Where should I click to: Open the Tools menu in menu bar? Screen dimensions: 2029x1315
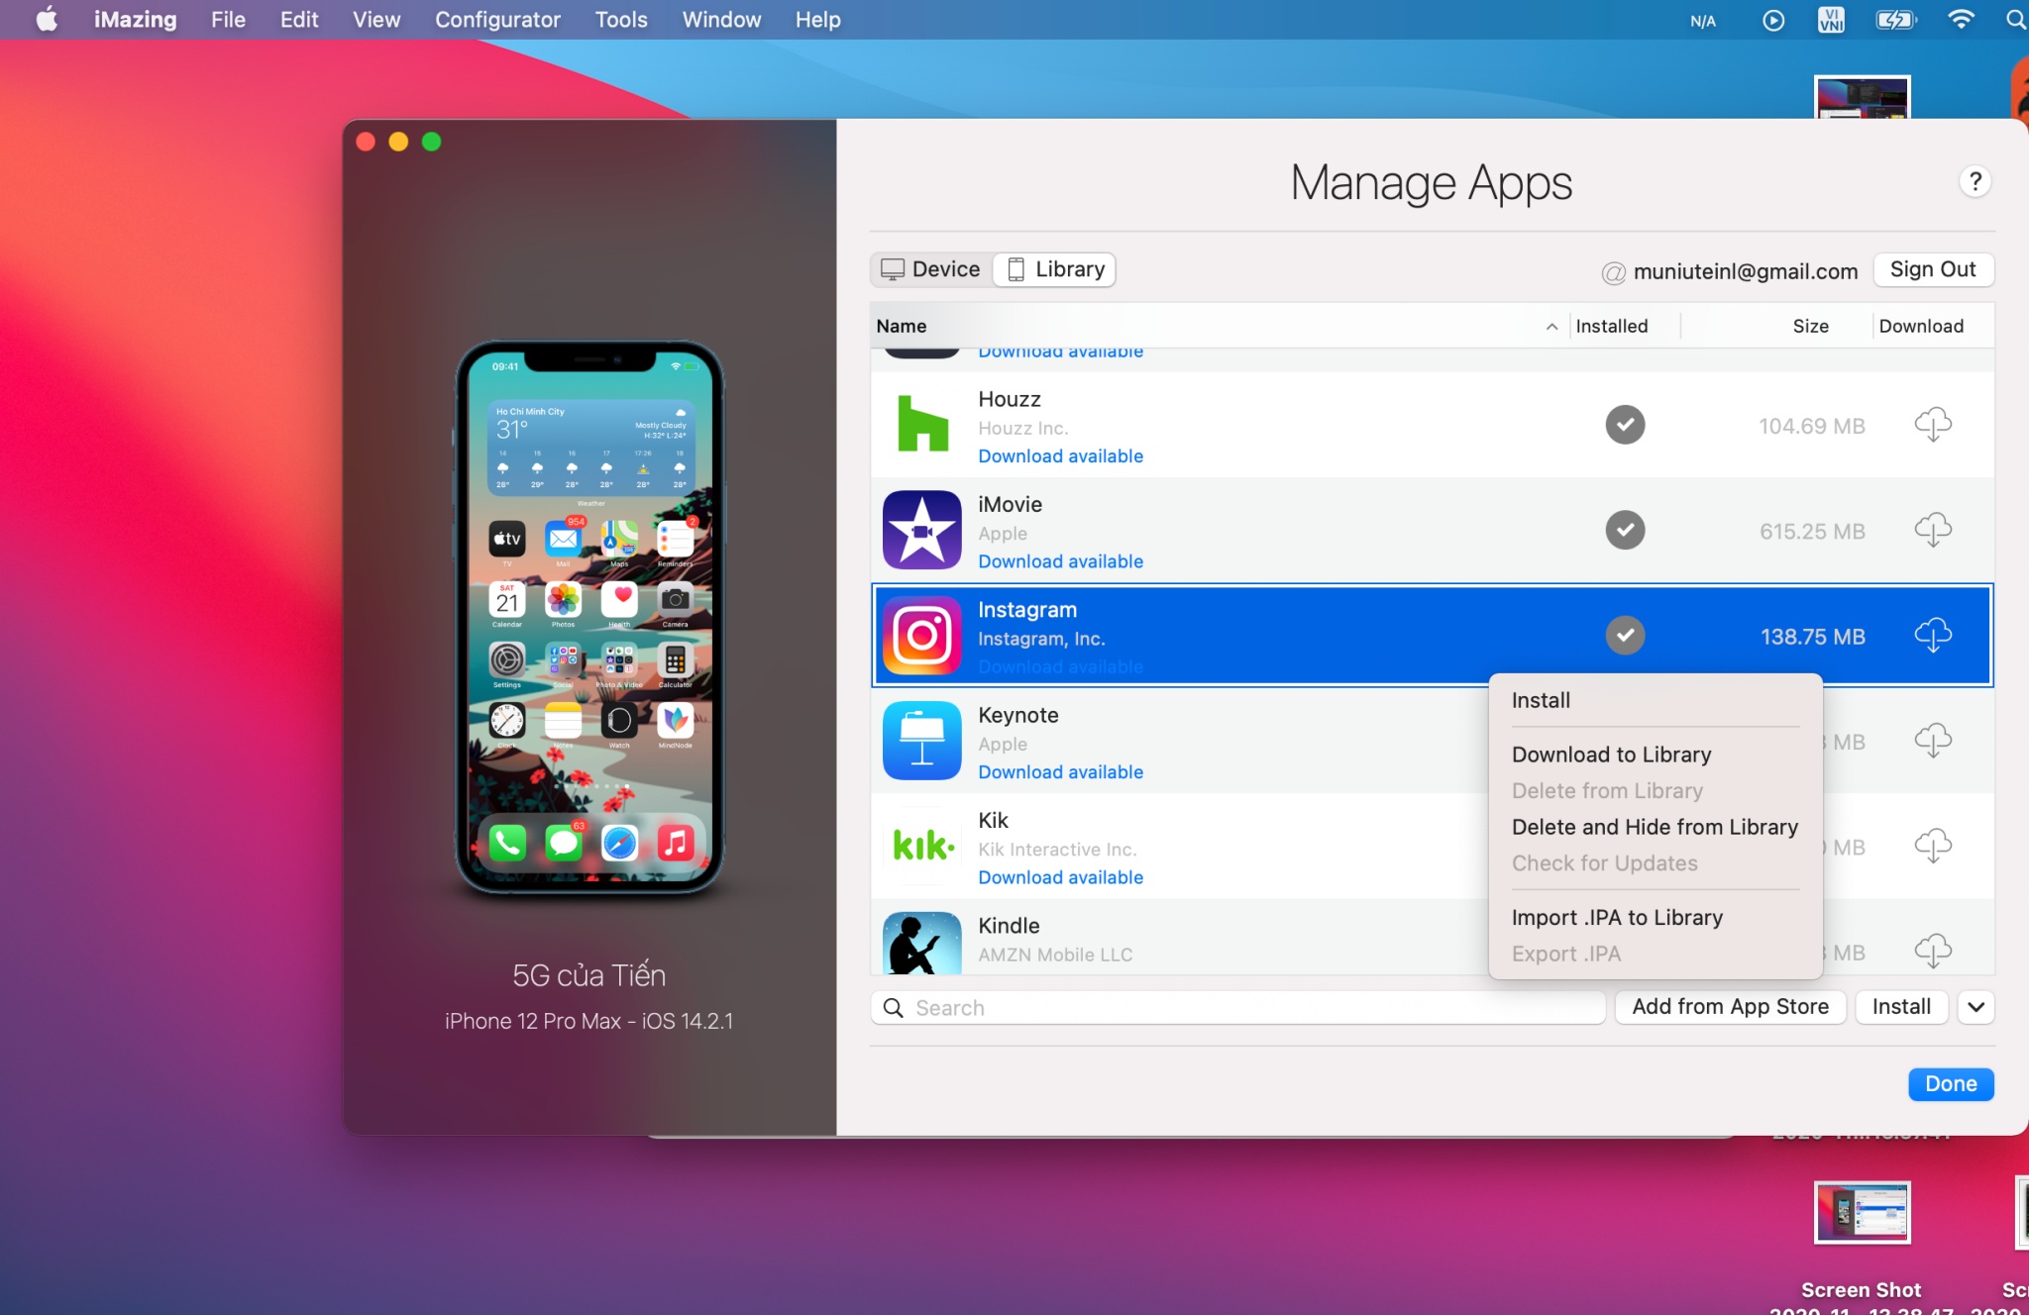[x=619, y=21]
